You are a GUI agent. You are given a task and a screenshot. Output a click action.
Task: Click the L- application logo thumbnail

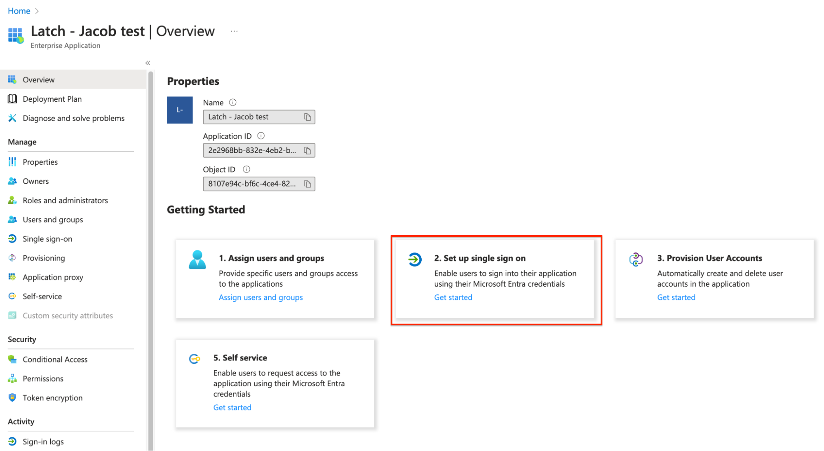click(180, 110)
